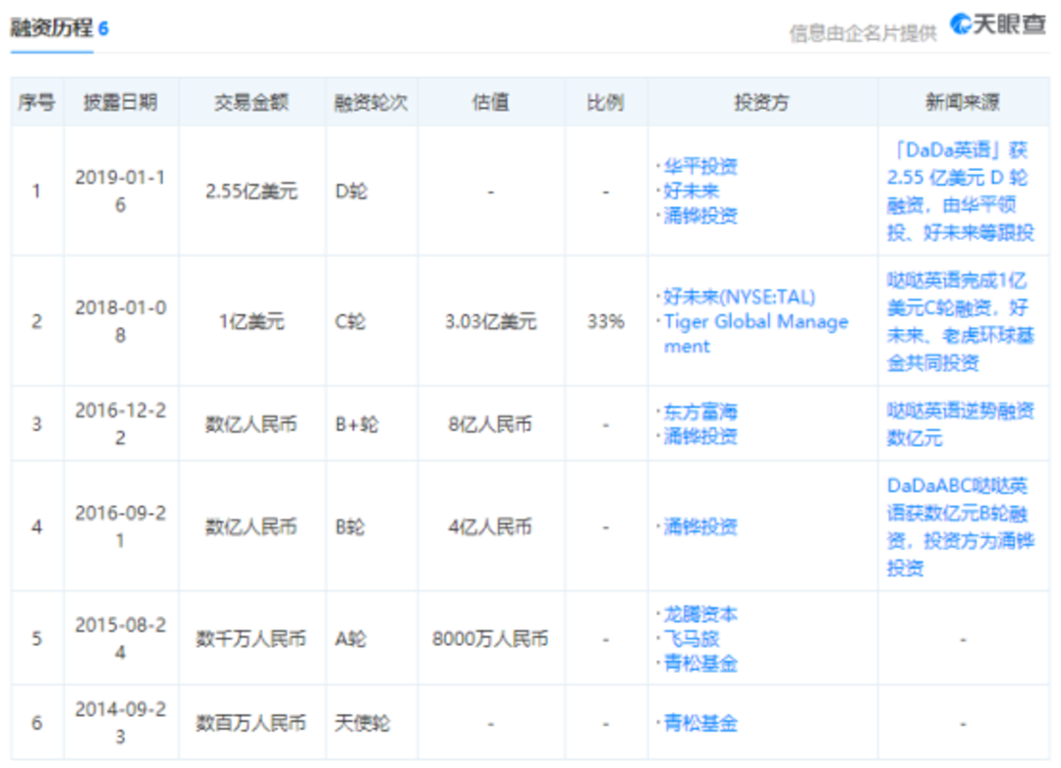Image resolution: width=1061 pixels, height=768 pixels.
Task: Click the valuation 8000万人民币
Action: (490, 638)
